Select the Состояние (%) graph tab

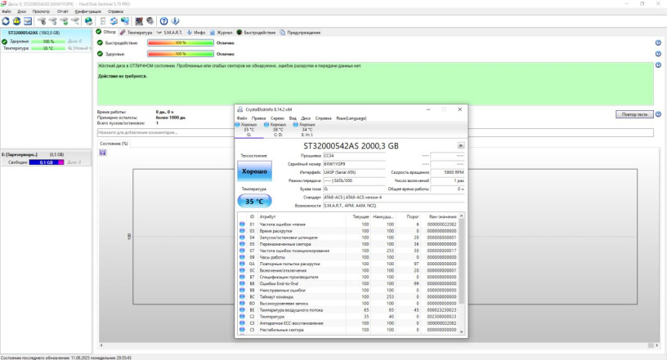pos(114,144)
